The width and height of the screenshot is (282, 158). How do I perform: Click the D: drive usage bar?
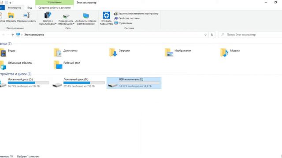click(x=84, y=83)
